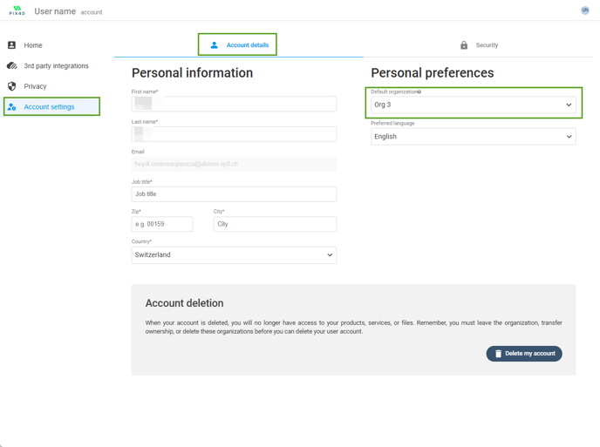Switch to the Security tab
Image resolution: width=600 pixels, height=447 pixels.
coord(478,45)
